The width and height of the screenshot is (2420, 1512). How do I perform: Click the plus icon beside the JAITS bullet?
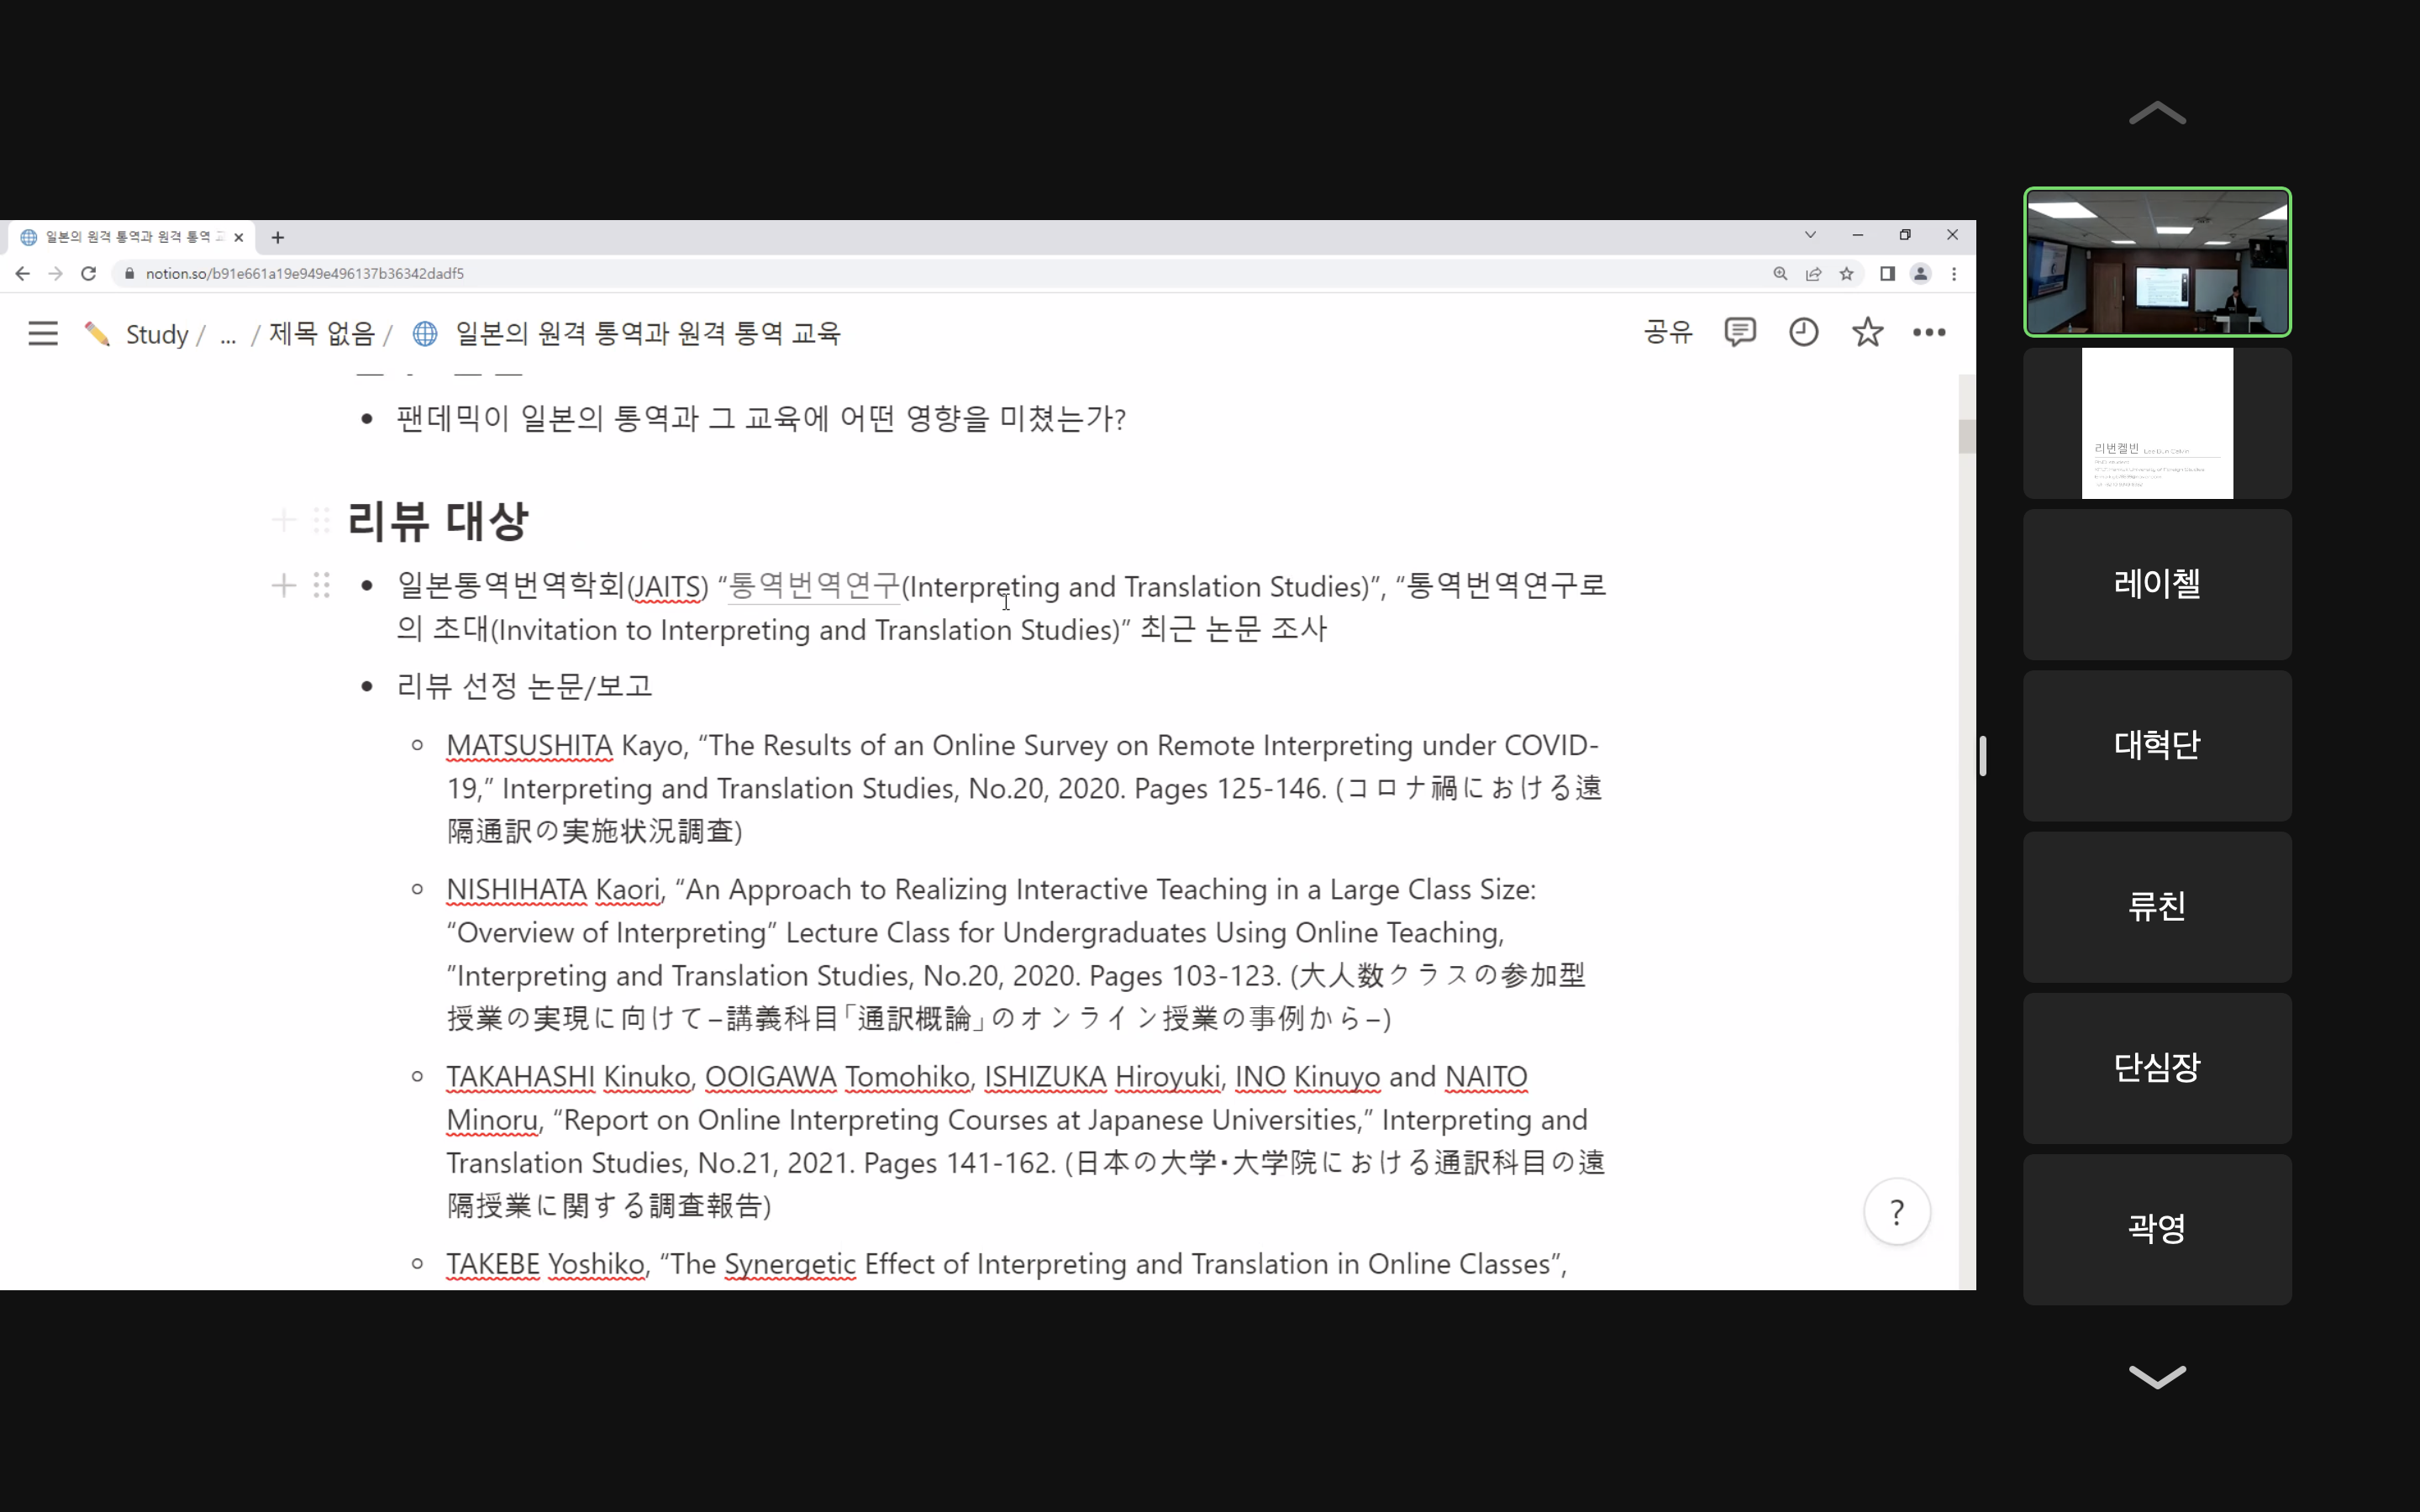(284, 585)
